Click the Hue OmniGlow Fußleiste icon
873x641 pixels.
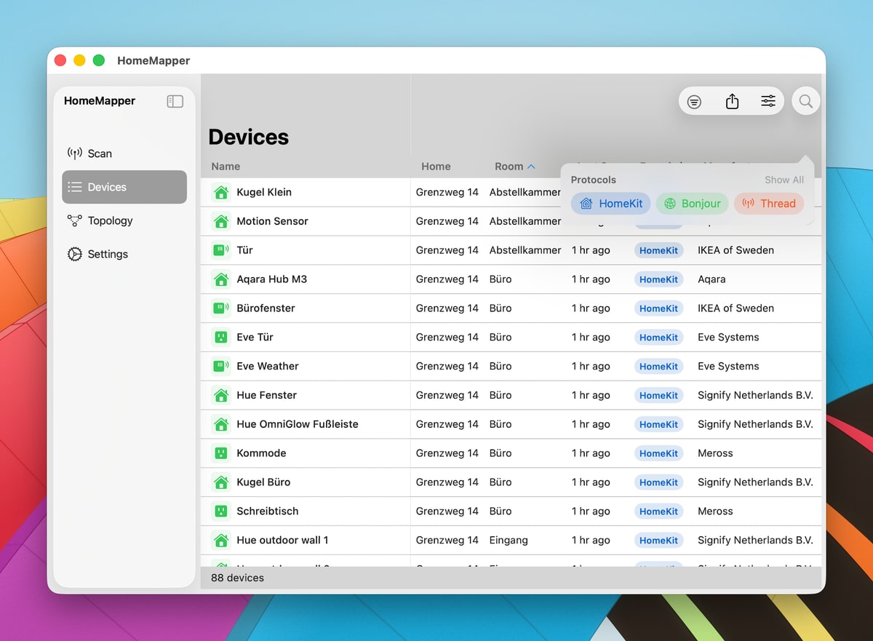[x=220, y=424]
